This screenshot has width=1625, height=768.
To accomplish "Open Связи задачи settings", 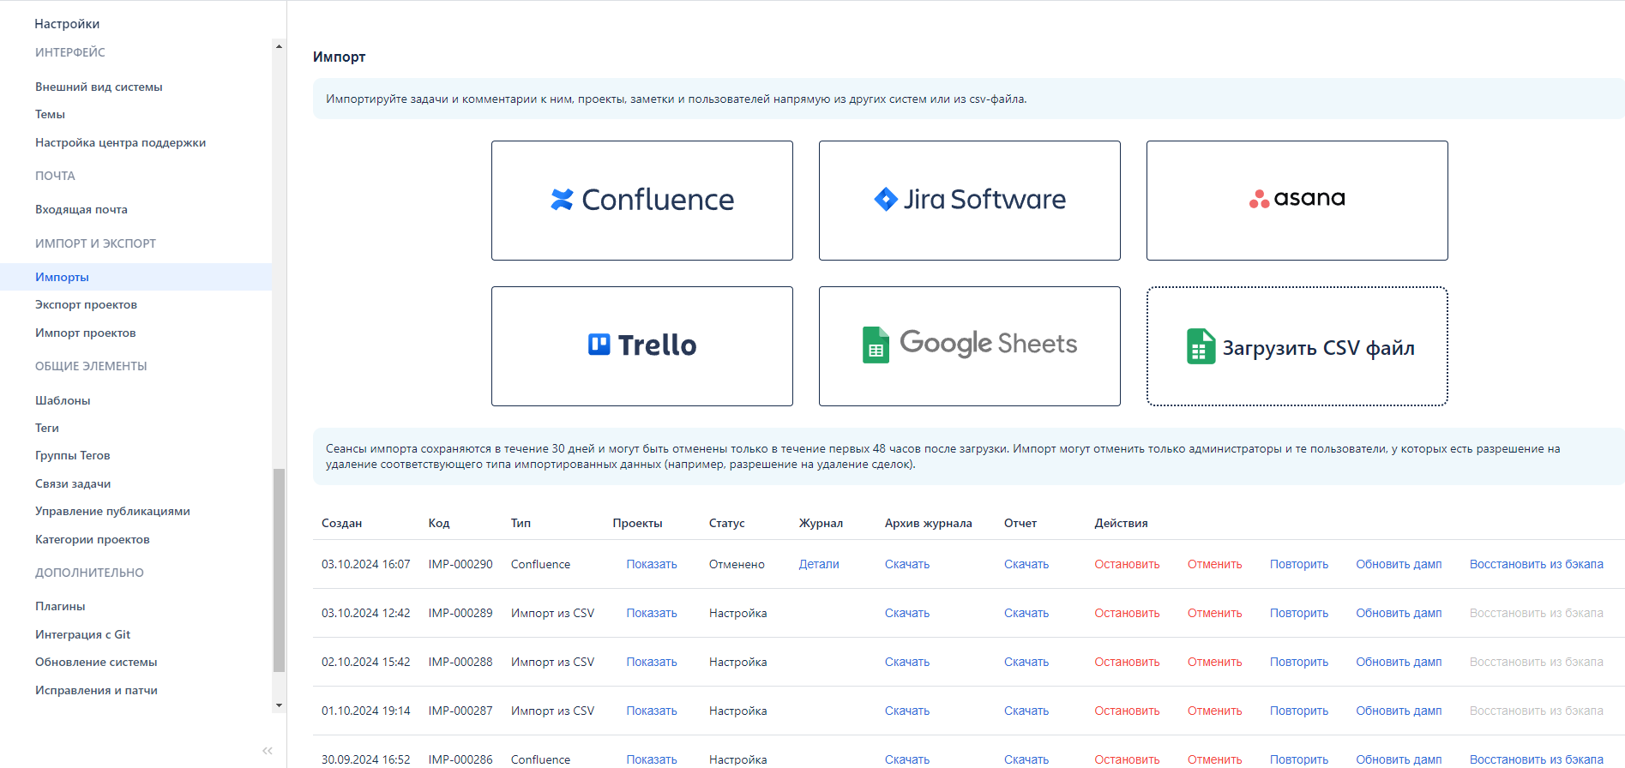I will pyautogui.click(x=73, y=483).
